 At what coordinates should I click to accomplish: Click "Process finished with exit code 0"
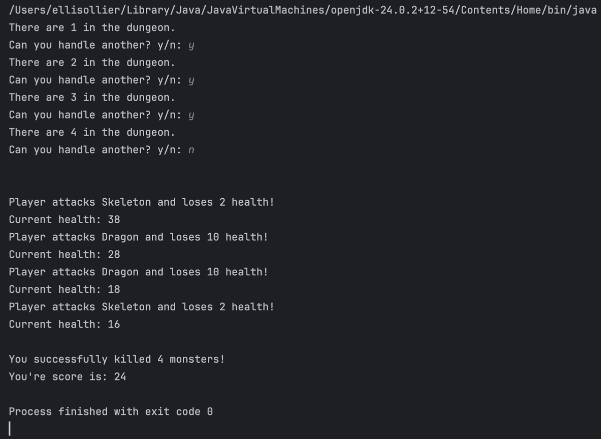click(x=111, y=411)
